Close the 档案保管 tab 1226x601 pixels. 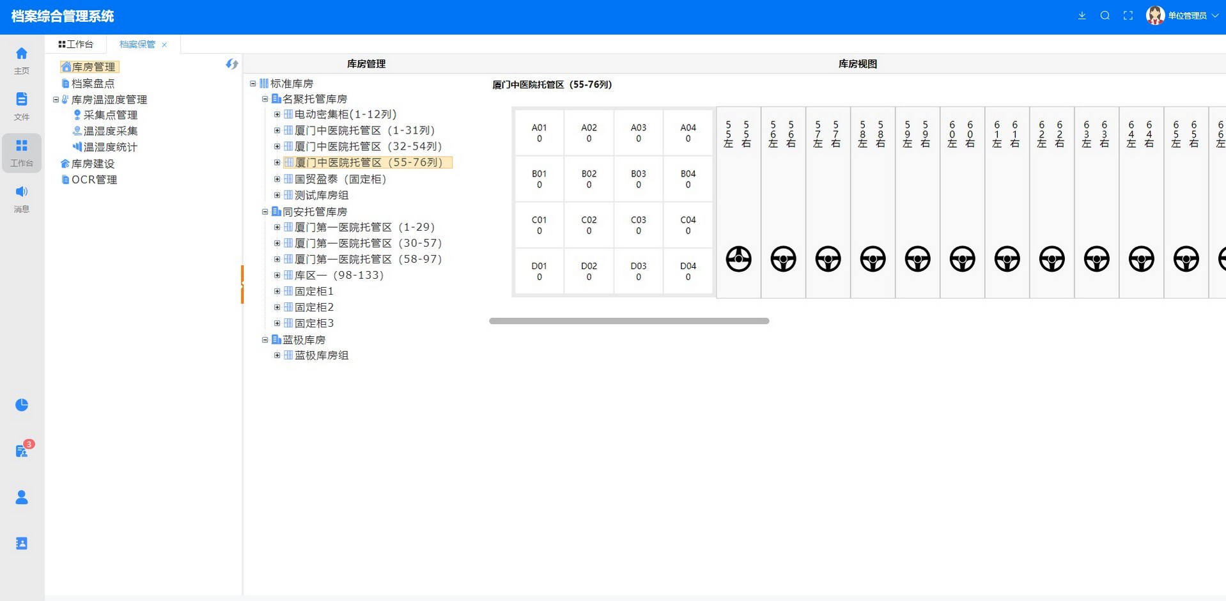pos(164,45)
